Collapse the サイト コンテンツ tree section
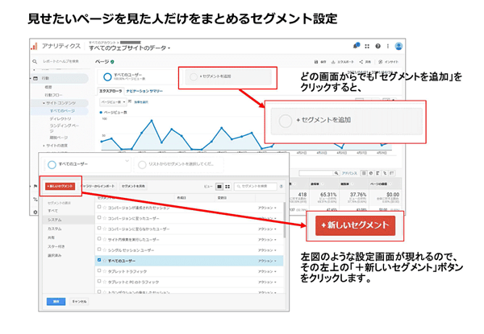The image size is (484, 334). point(44,103)
